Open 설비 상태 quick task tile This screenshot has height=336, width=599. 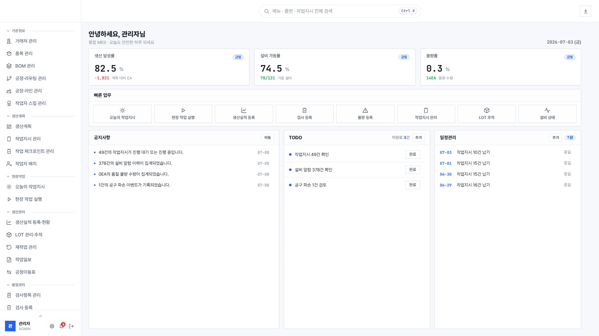(x=547, y=114)
